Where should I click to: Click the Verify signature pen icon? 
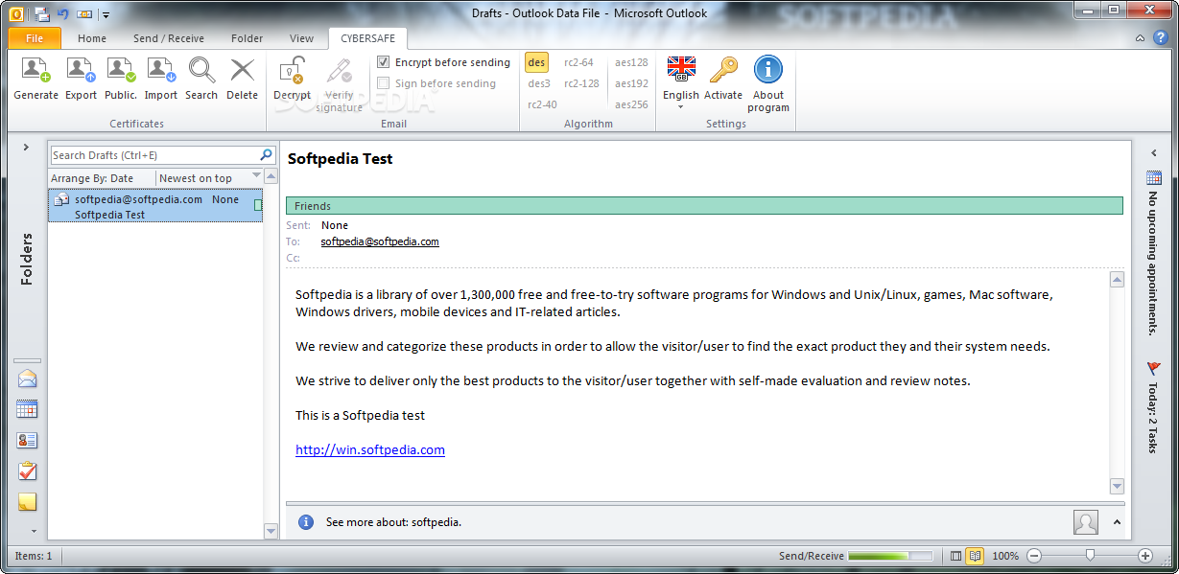click(339, 71)
